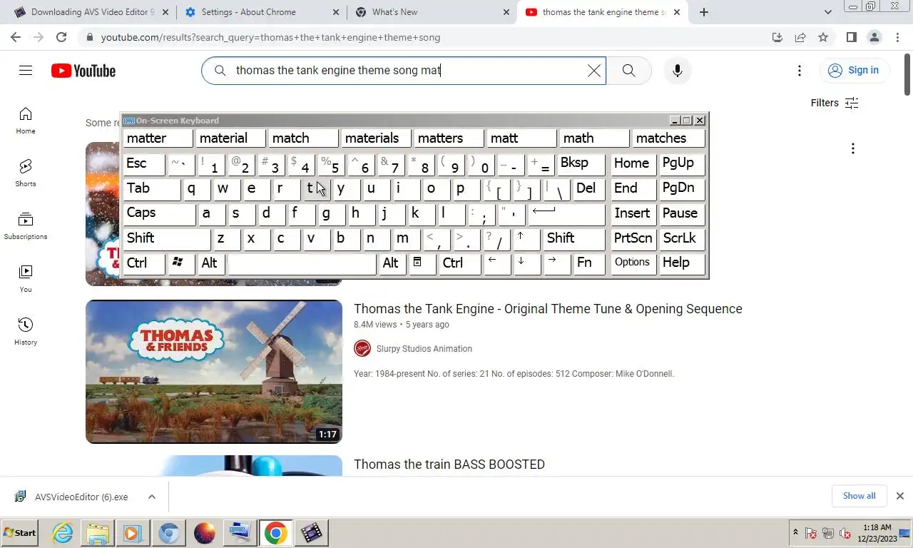Image resolution: width=913 pixels, height=548 pixels.
Task: Open Internet Explorer from the taskbar
Action: tap(63, 533)
